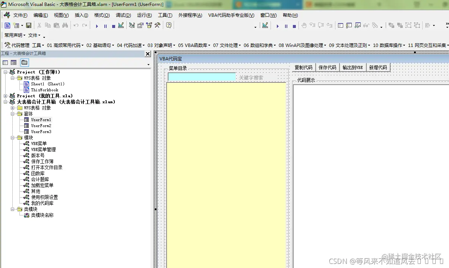Open the 08 WinAPI及图像处理 dropdown
The height and width of the screenshot is (268, 449).
coord(302,45)
